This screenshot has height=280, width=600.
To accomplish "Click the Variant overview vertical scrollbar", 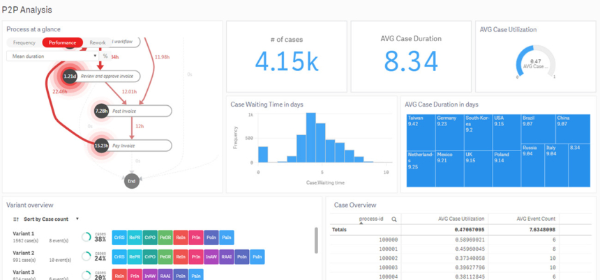I will point(316,240).
